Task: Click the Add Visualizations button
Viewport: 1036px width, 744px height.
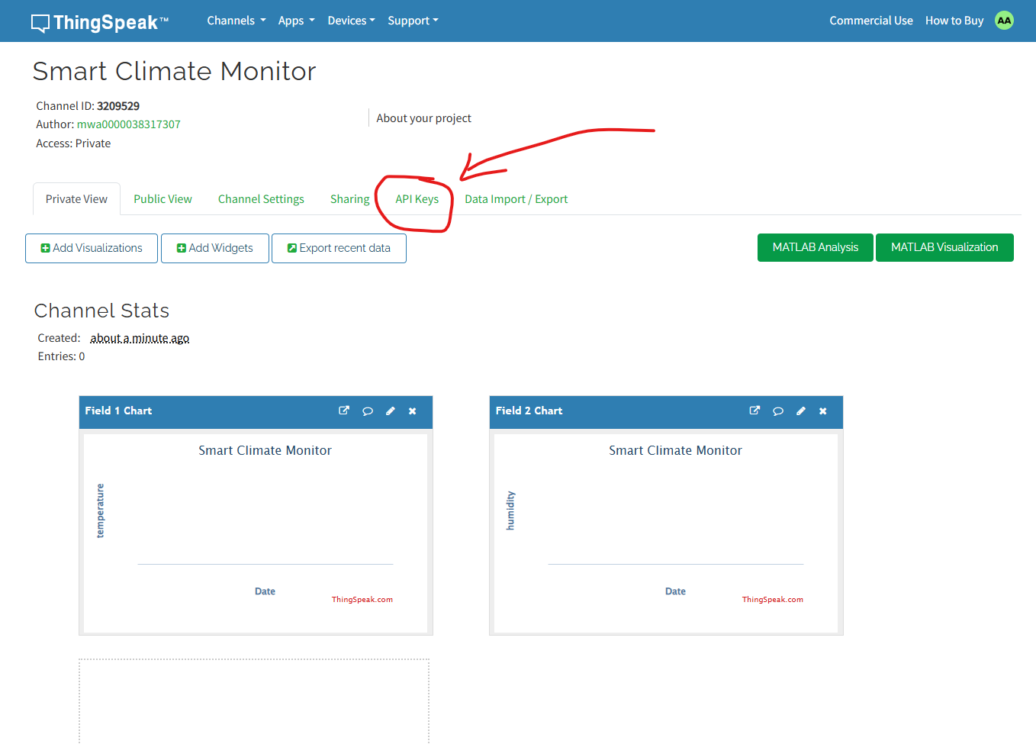Action: 92,248
